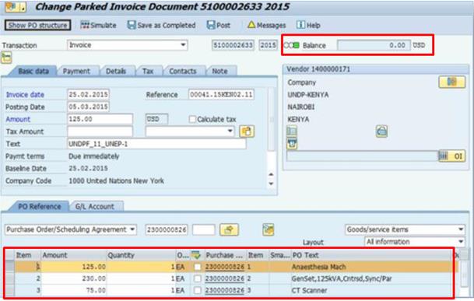
Task: Click the icon below the Transaction label
Action: 6,58
